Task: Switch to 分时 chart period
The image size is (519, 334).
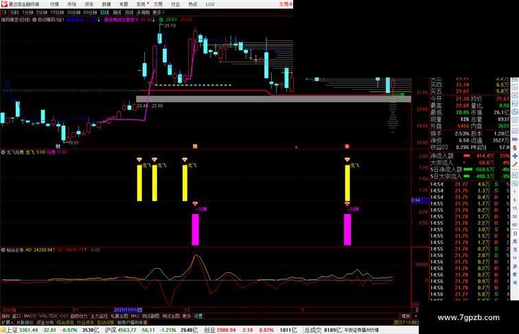Action: coord(14,12)
